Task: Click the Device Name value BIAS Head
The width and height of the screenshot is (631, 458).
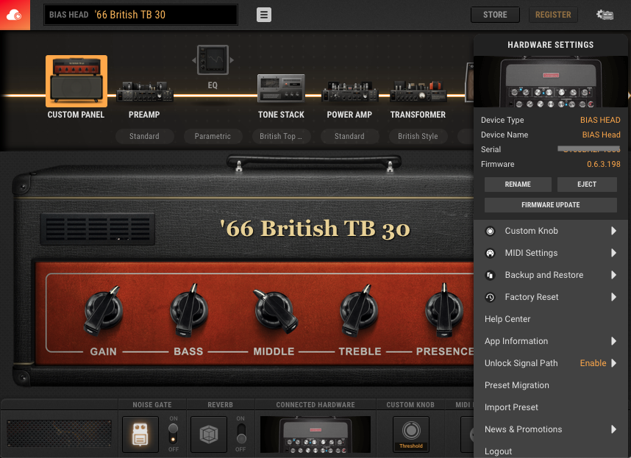Action: coord(602,135)
